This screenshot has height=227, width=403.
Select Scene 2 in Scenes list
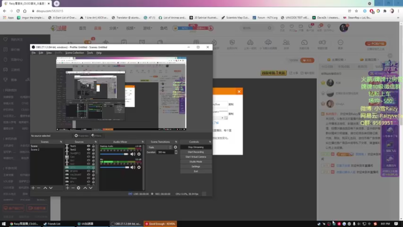tap(47, 149)
